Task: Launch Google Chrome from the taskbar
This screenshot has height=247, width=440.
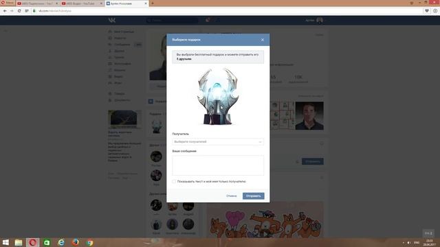Action: (89, 242)
